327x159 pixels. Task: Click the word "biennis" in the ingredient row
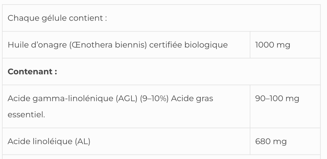[131, 45]
